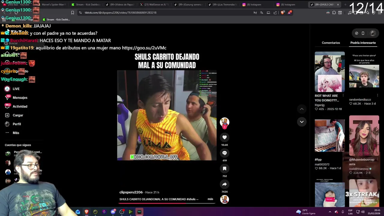Bookmark the page with the address bar bookmark icon
This screenshot has width=384, height=216.
[72, 13]
